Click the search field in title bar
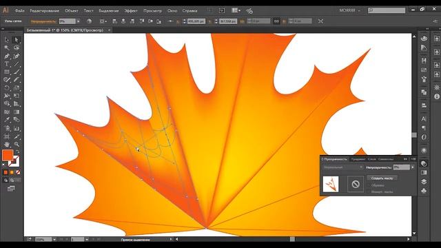This screenshot has width=441, height=248. click(387, 10)
